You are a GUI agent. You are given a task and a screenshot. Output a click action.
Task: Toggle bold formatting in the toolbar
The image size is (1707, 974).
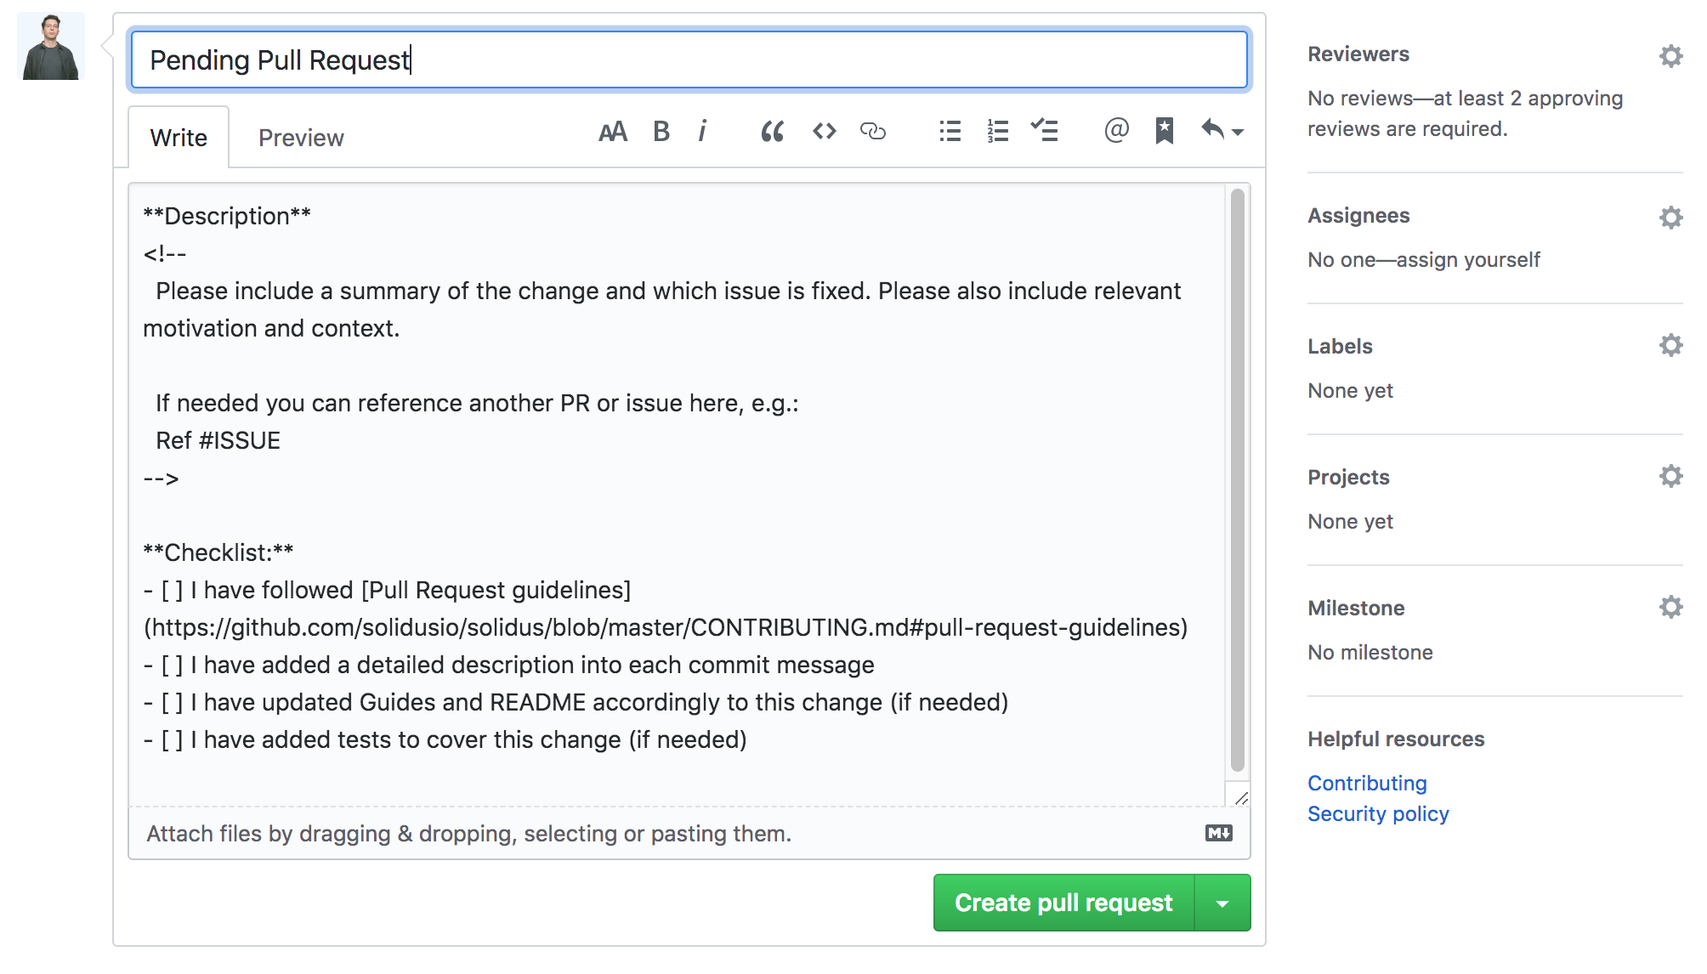661,132
